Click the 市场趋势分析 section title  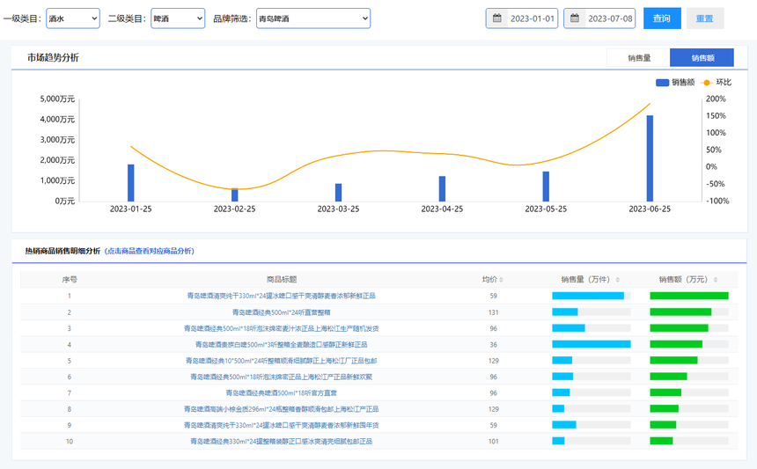[x=53, y=58]
